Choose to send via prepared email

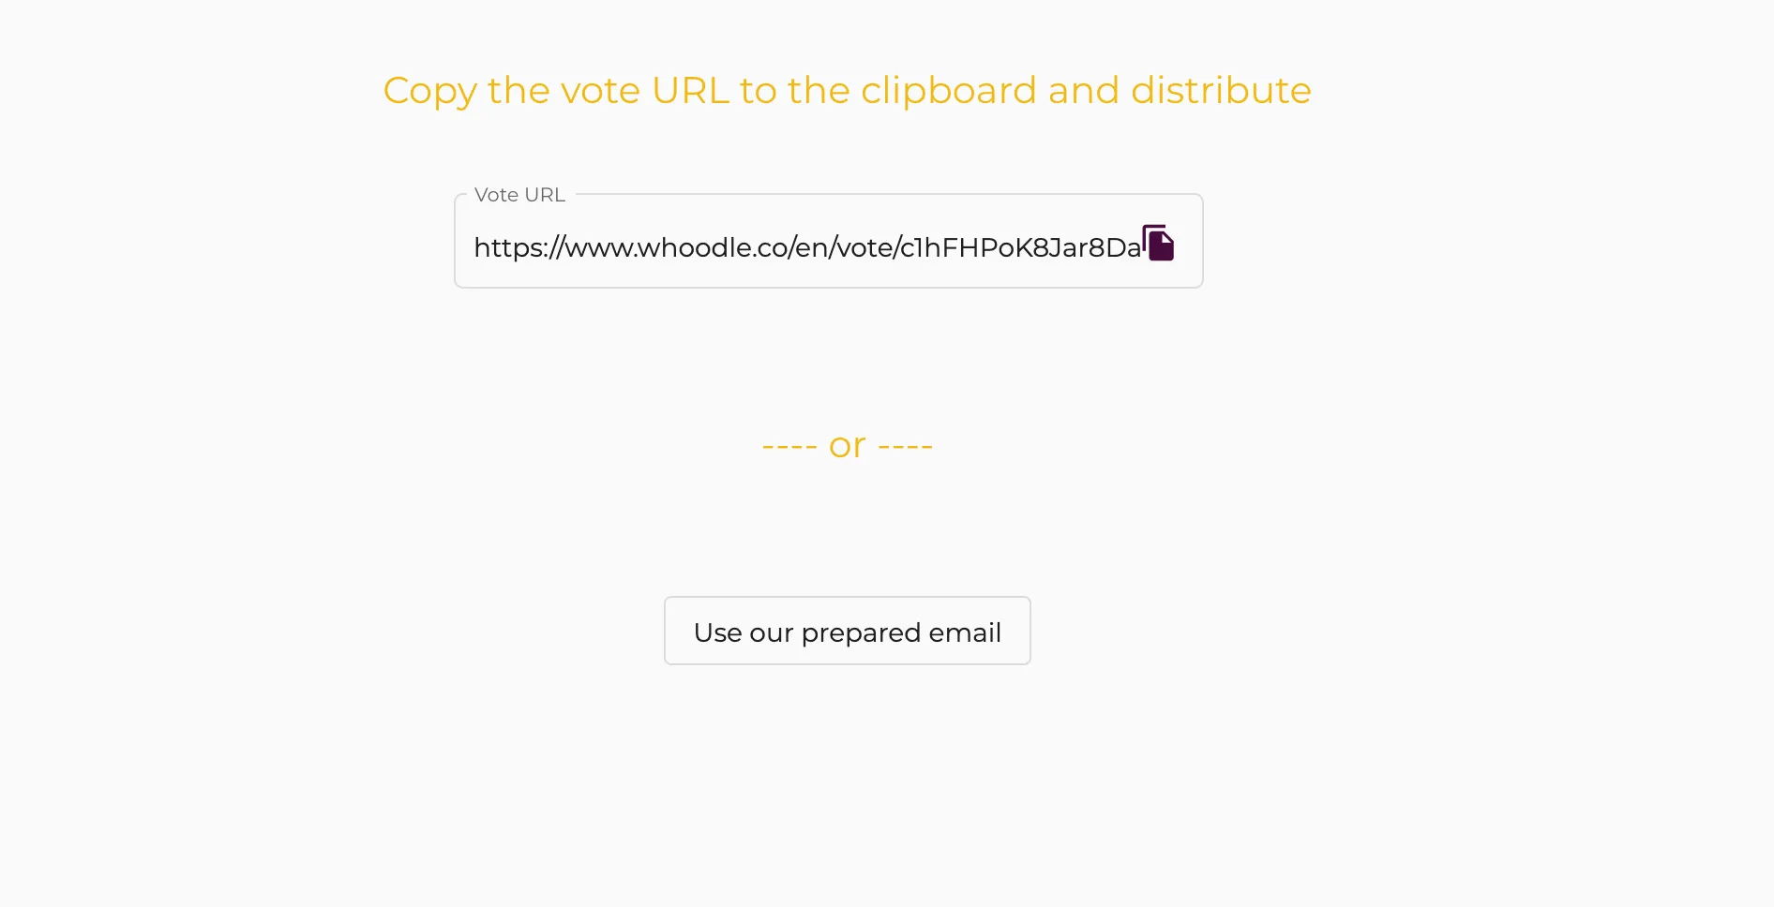tap(847, 631)
